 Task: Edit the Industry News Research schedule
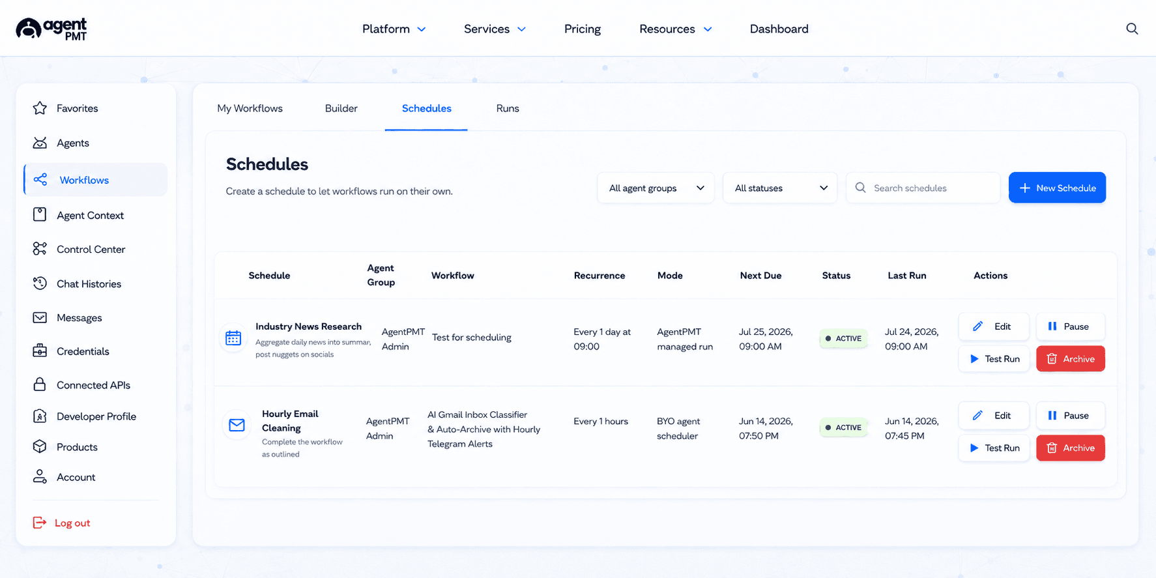(994, 326)
